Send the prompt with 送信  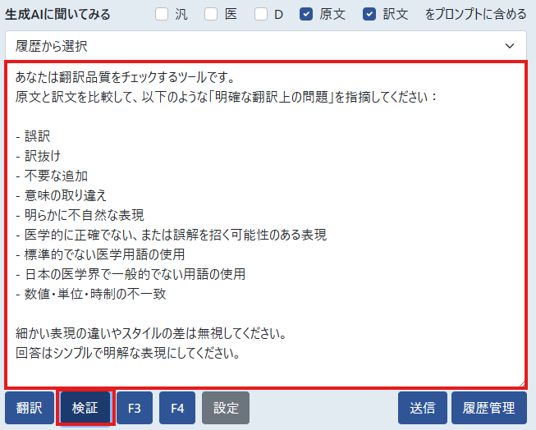(422, 408)
